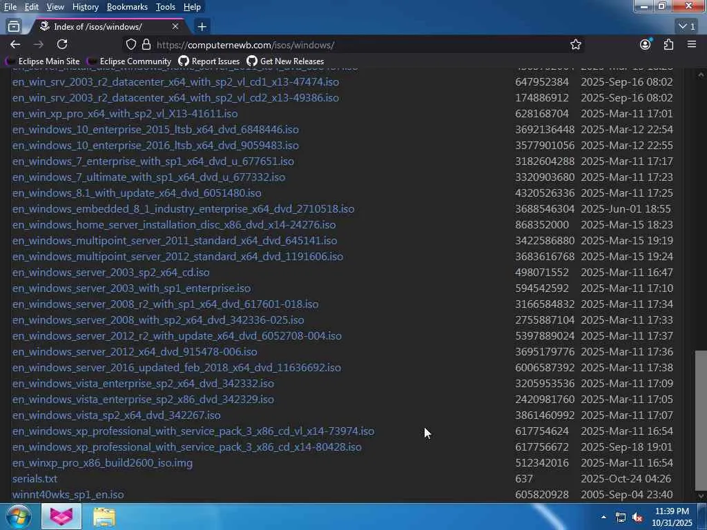Open the Help menu
The image size is (707, 530).
point(192,7)
